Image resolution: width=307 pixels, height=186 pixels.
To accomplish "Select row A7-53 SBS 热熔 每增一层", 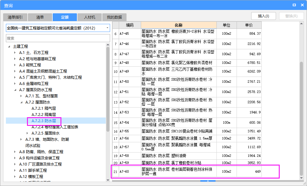I will point(187,113).
